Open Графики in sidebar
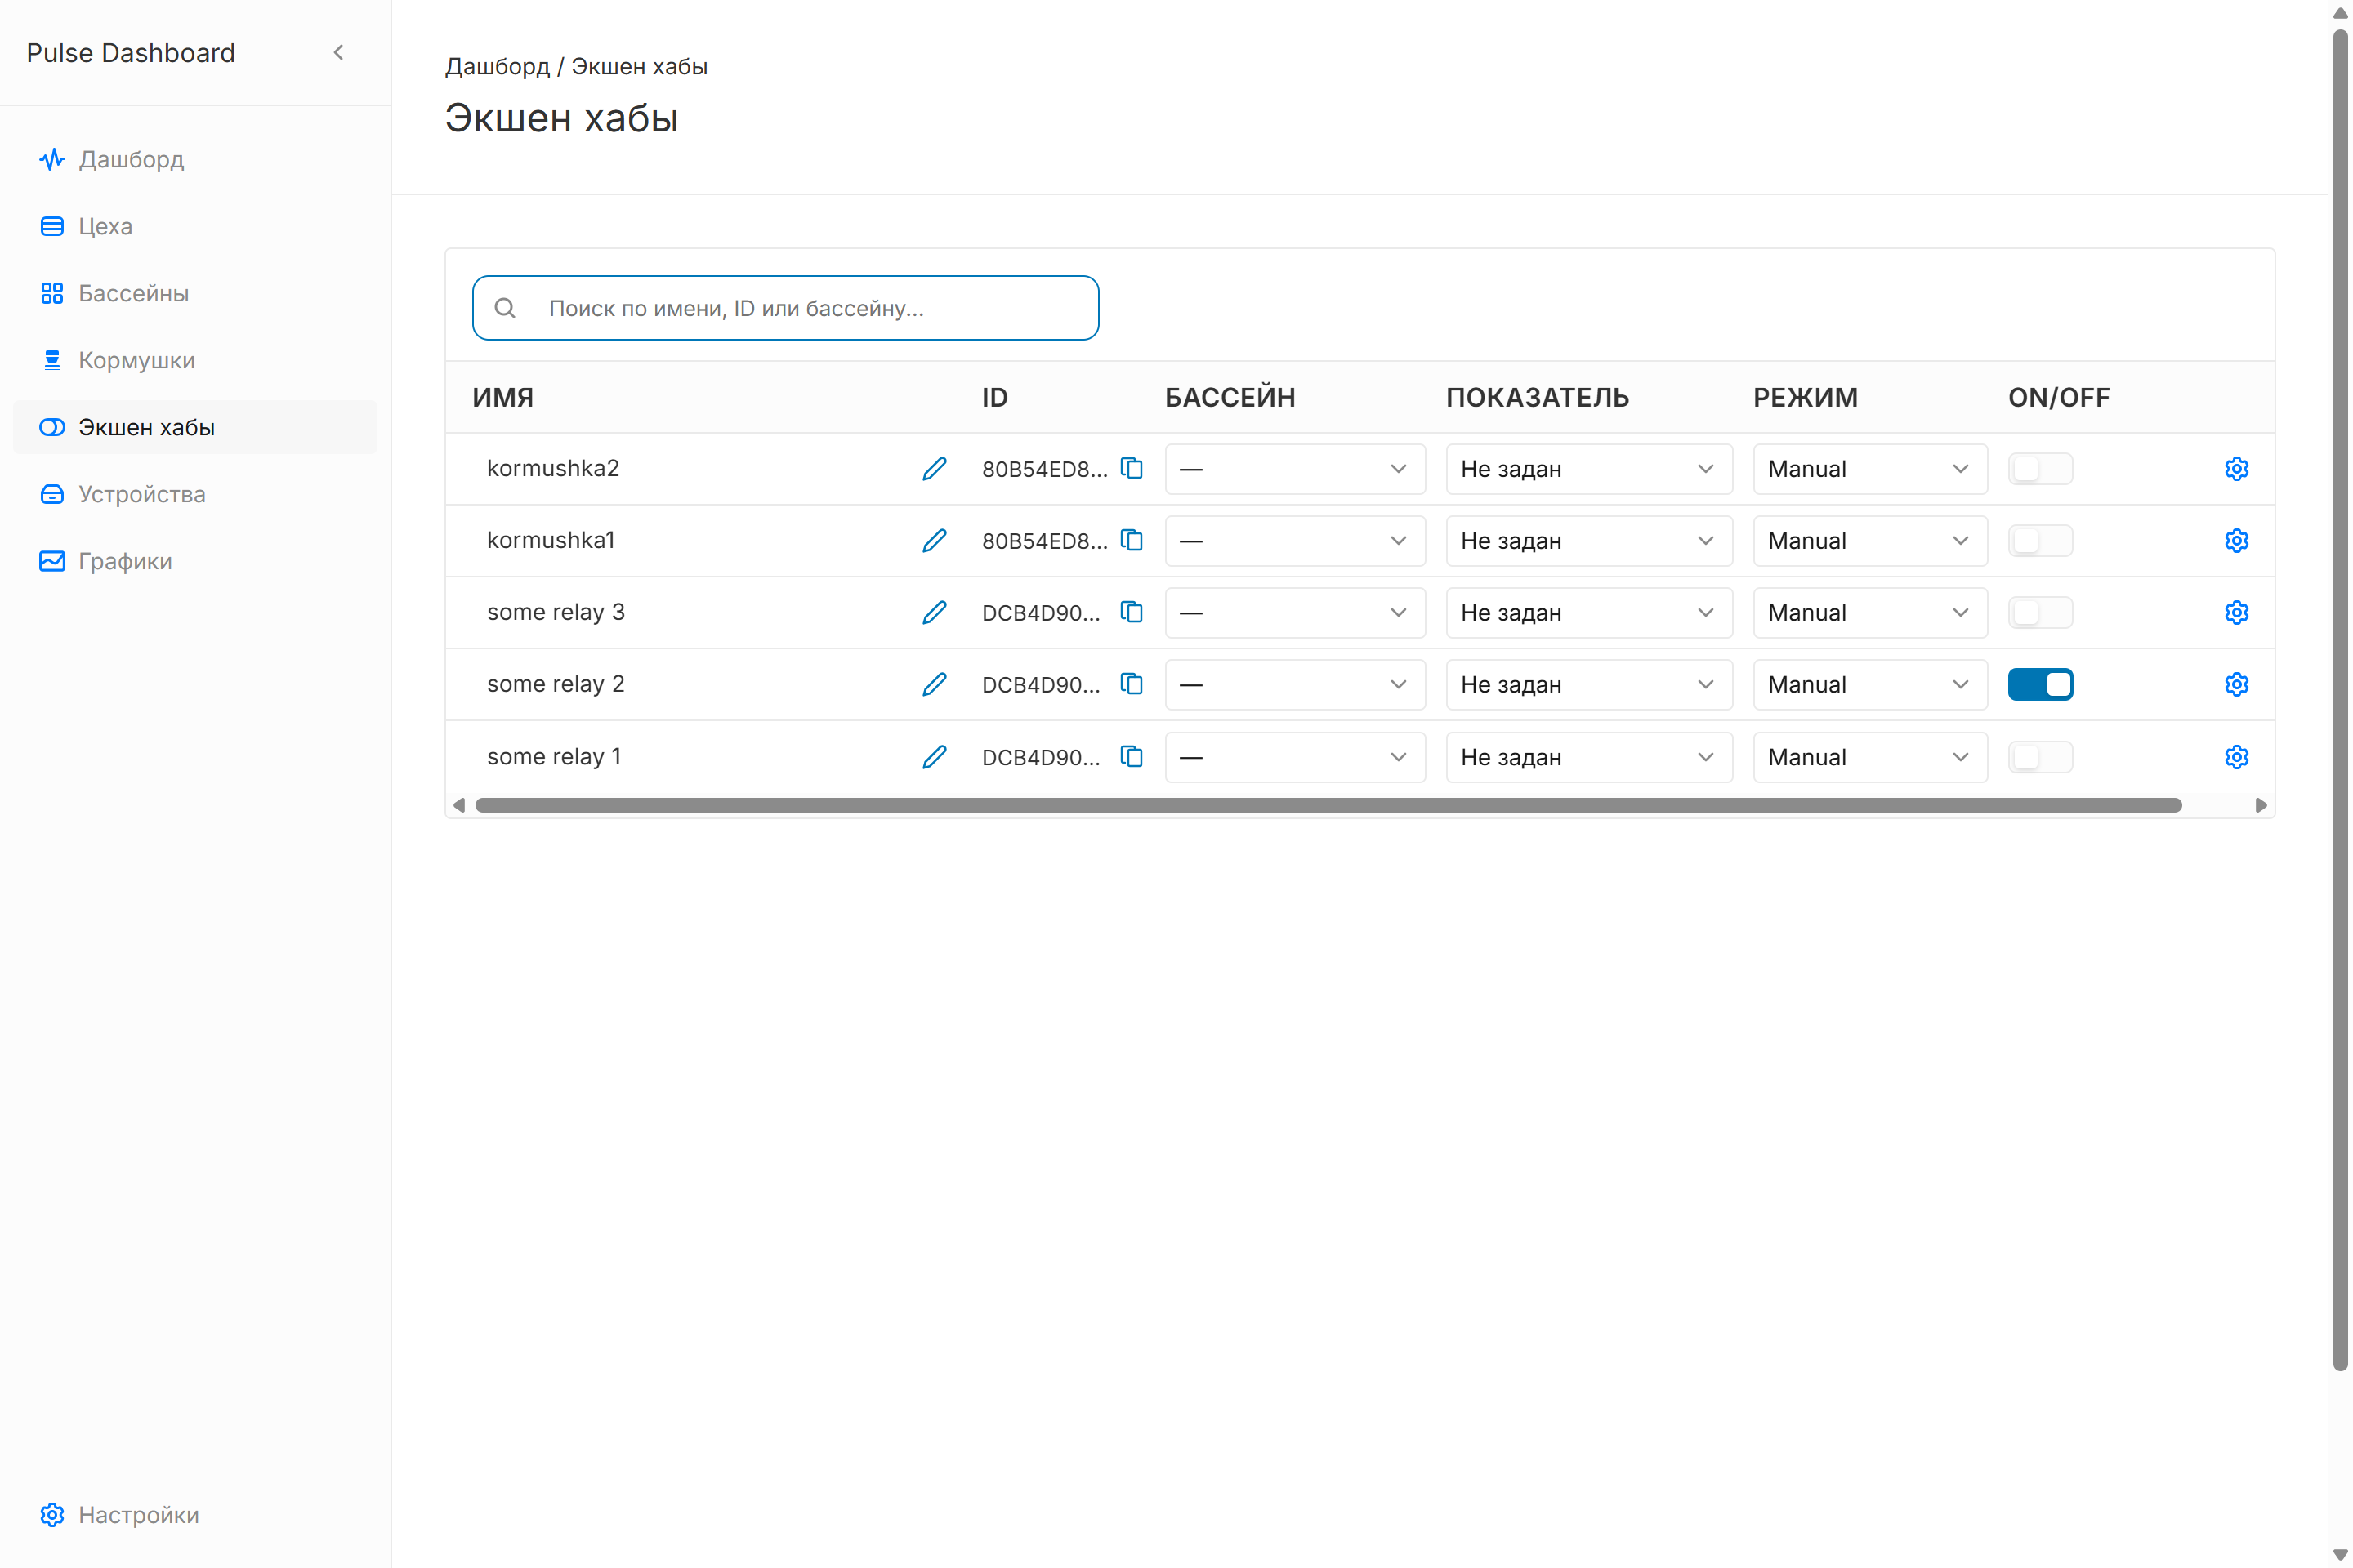The width and height of the screenshot is (2353, 1568). tap(195, 561)
